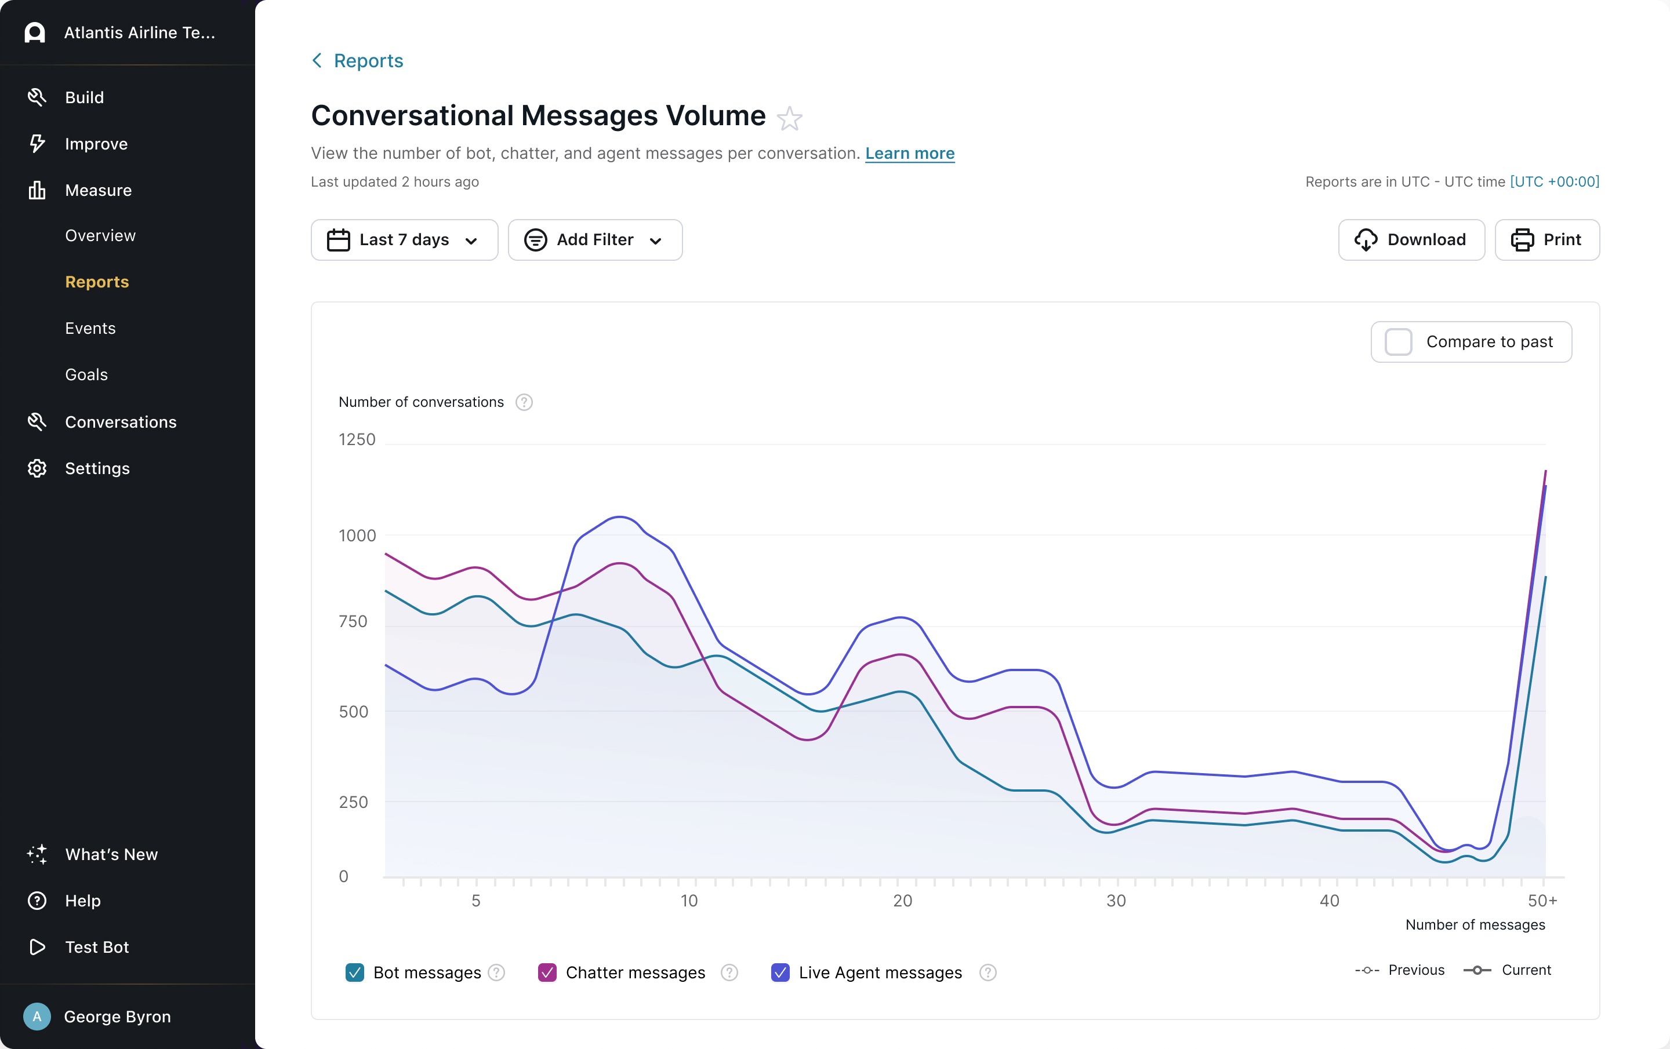Go back via the Reports chevron
This screenshot has width=1670, height=1049.
click(318, 61)
